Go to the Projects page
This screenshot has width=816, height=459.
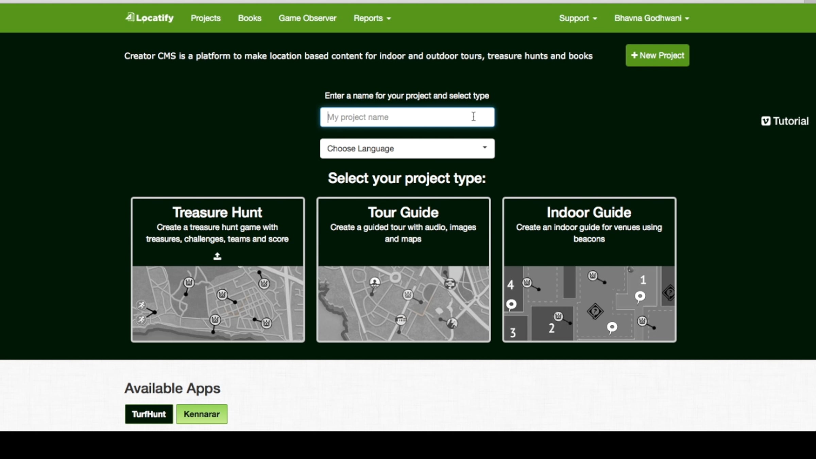coord(205,18)
